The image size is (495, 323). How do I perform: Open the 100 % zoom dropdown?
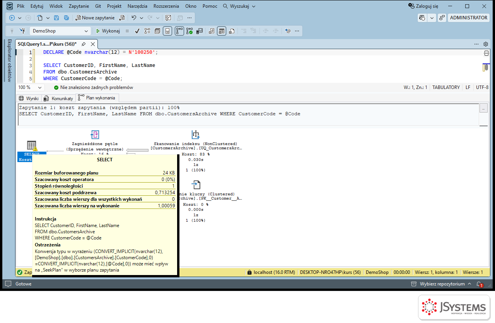point(39,87)
